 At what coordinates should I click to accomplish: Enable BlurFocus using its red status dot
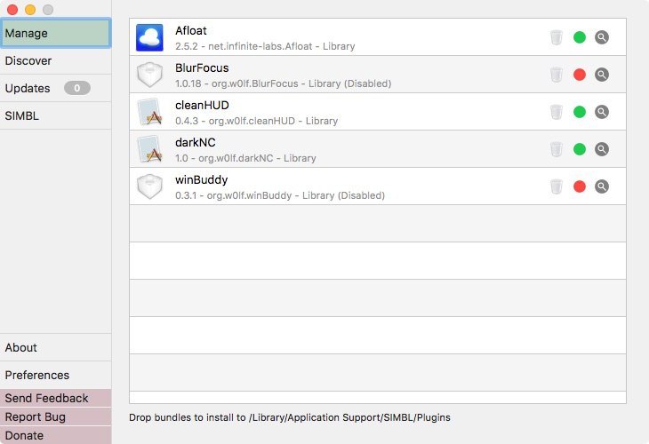click(x=580, y=75)
